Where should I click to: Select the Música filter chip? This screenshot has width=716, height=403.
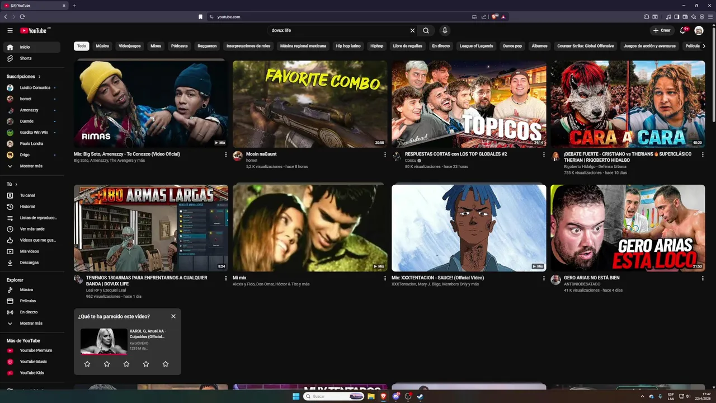click(x=102, y=46)
